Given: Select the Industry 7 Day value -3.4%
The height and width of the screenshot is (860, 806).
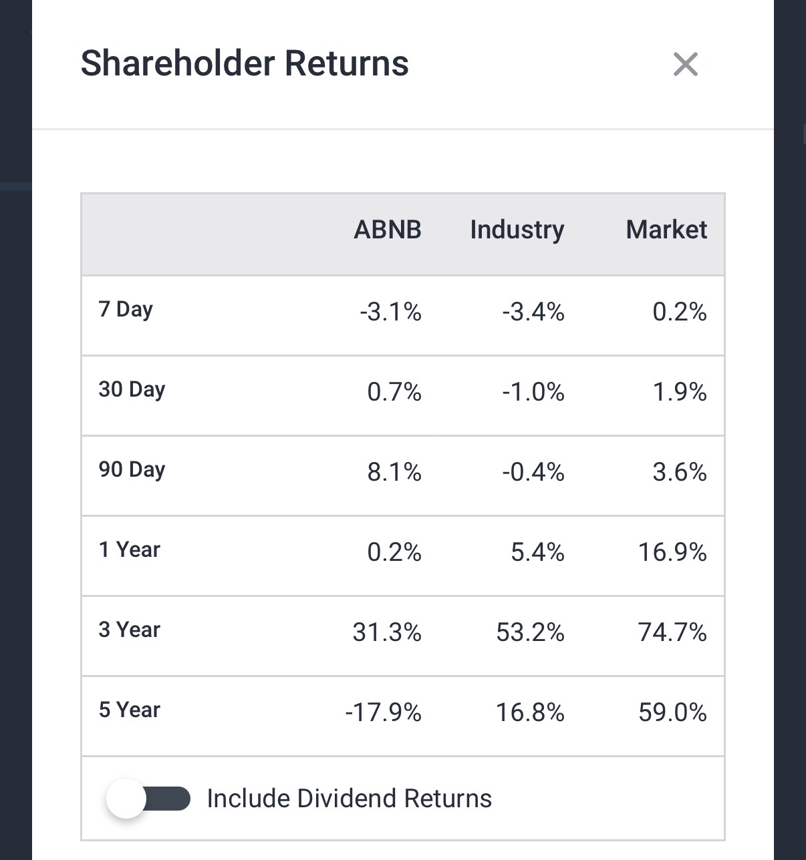Looking at the screenshot, I should click(x=533, y=312).
